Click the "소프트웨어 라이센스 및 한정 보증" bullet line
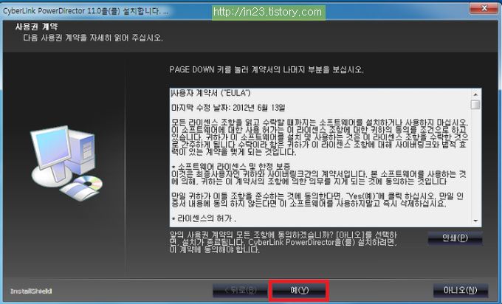The image size is (502, 304). (231, 166)
